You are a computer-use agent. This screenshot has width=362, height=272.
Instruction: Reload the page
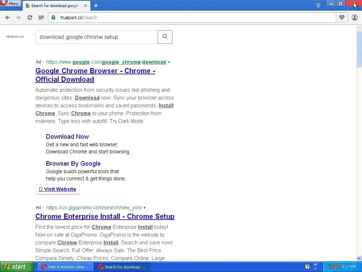coord(30,17)
